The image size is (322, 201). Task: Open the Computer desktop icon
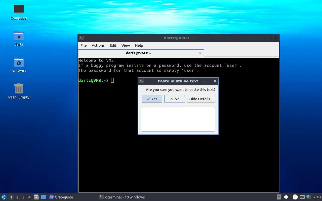click(19, 12)
